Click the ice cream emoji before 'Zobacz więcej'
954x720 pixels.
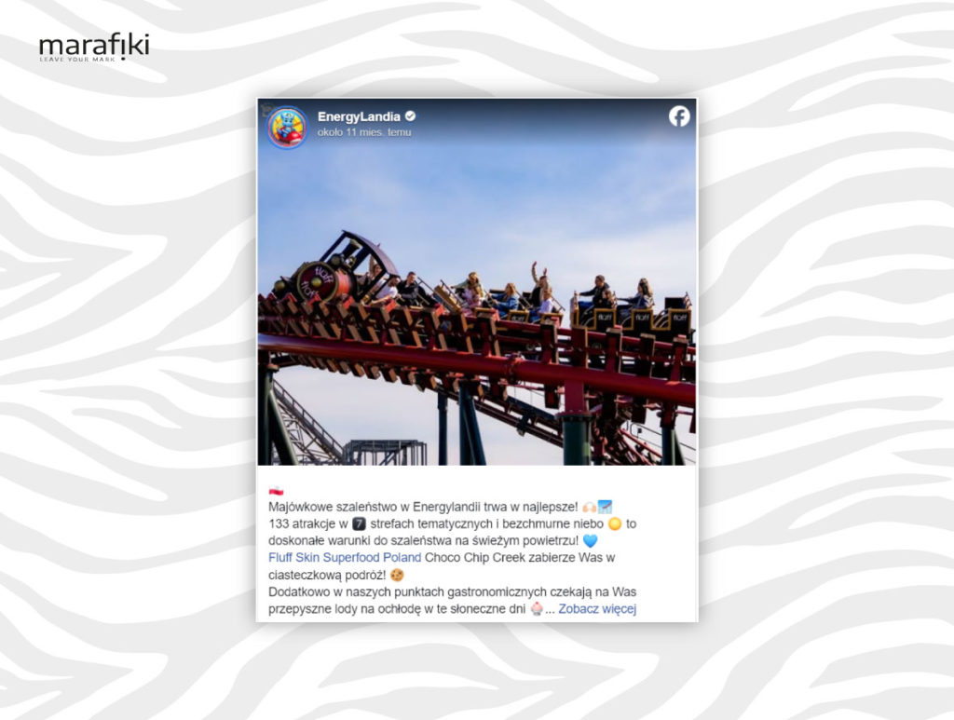(537, 609)
